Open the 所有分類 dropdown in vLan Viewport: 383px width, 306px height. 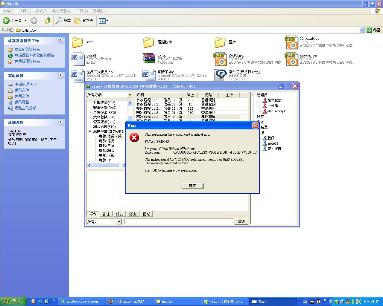click(x=130, y=95)
